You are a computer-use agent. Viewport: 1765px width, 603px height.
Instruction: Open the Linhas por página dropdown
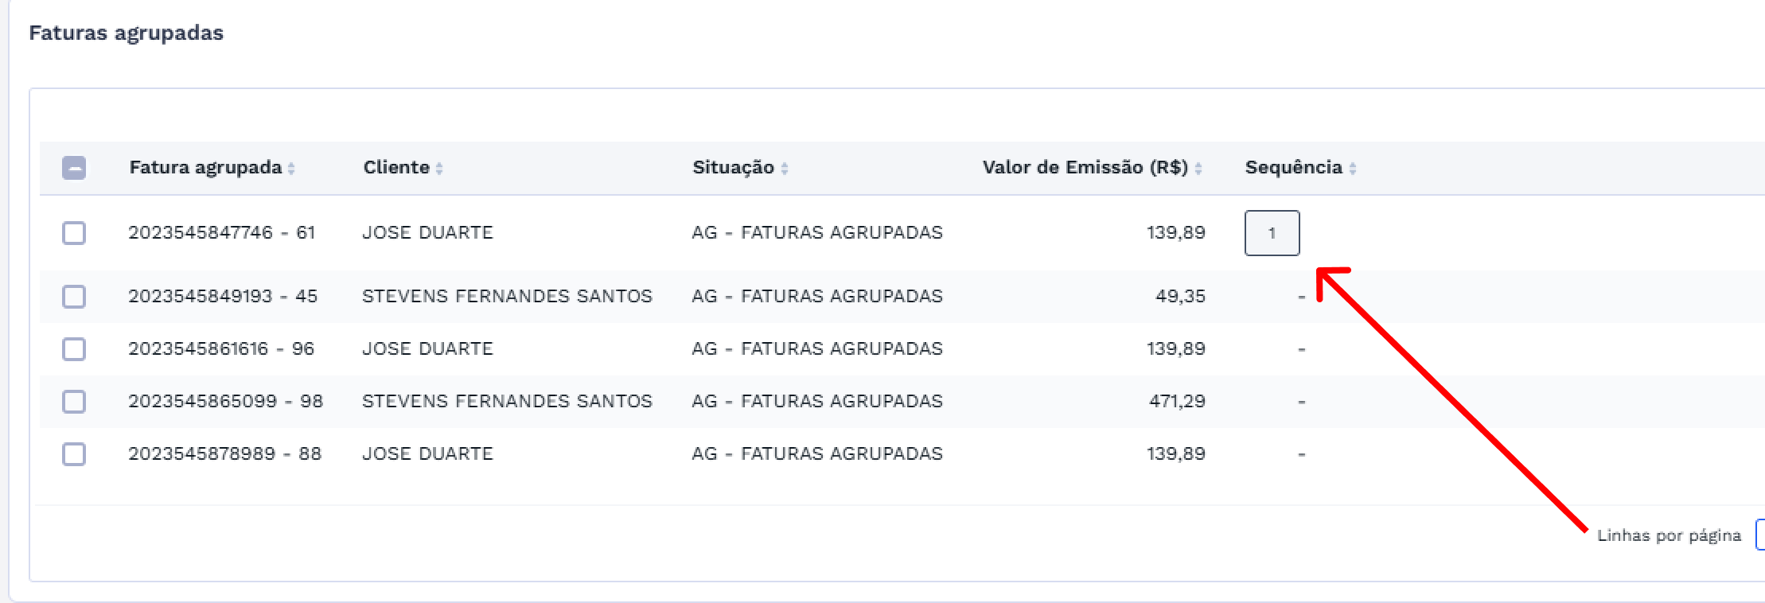coord(1759,535)
